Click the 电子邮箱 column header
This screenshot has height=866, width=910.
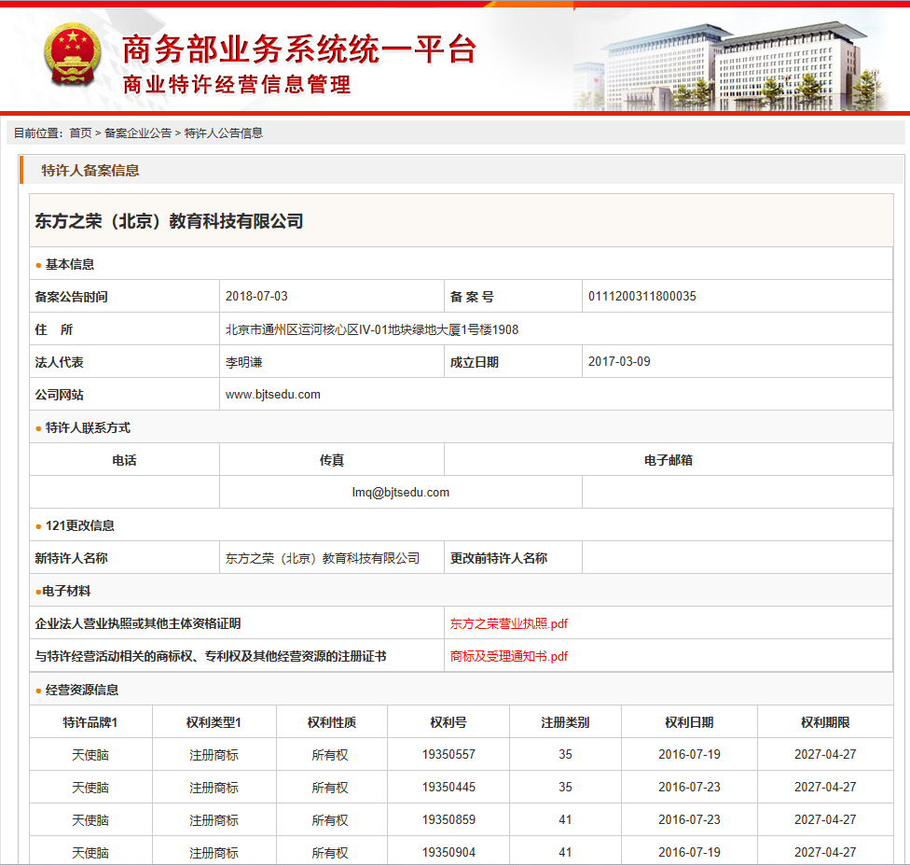tap(669, 460)
